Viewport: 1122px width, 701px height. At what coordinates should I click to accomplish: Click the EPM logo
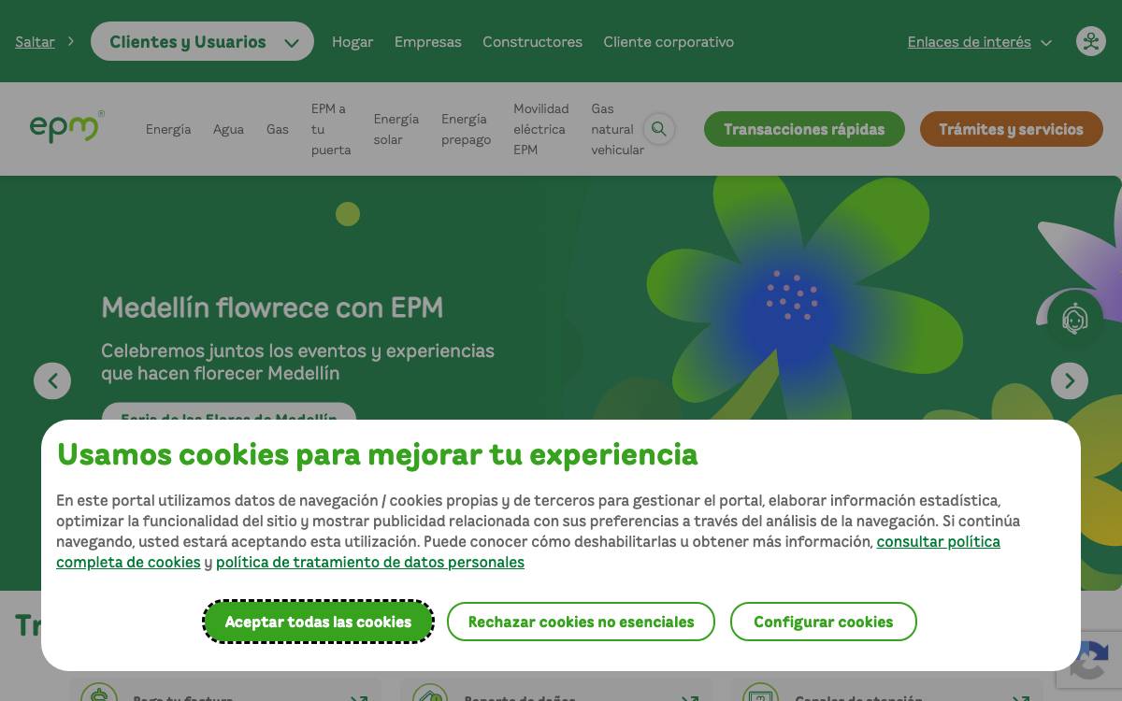[66, 128]
